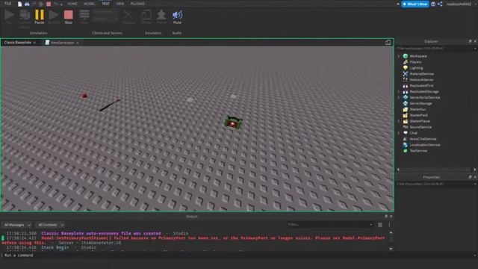Stop the test session
This screenshot has height=269, width=478.
[68, 16]
